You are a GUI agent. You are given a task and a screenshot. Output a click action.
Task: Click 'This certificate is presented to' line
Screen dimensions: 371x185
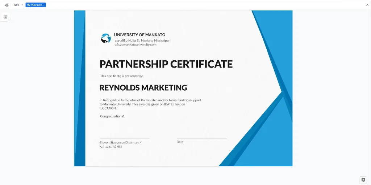click(122, 76)
